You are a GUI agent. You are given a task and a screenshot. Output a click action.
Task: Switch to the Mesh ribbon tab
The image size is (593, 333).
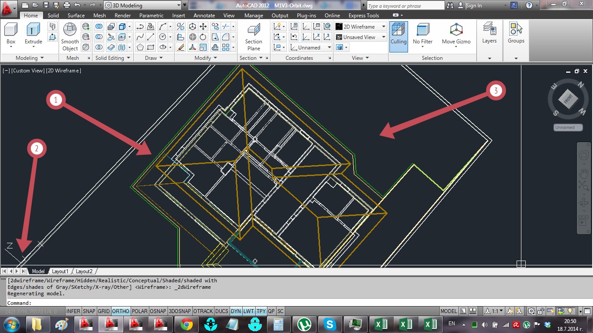pos(99,15)
